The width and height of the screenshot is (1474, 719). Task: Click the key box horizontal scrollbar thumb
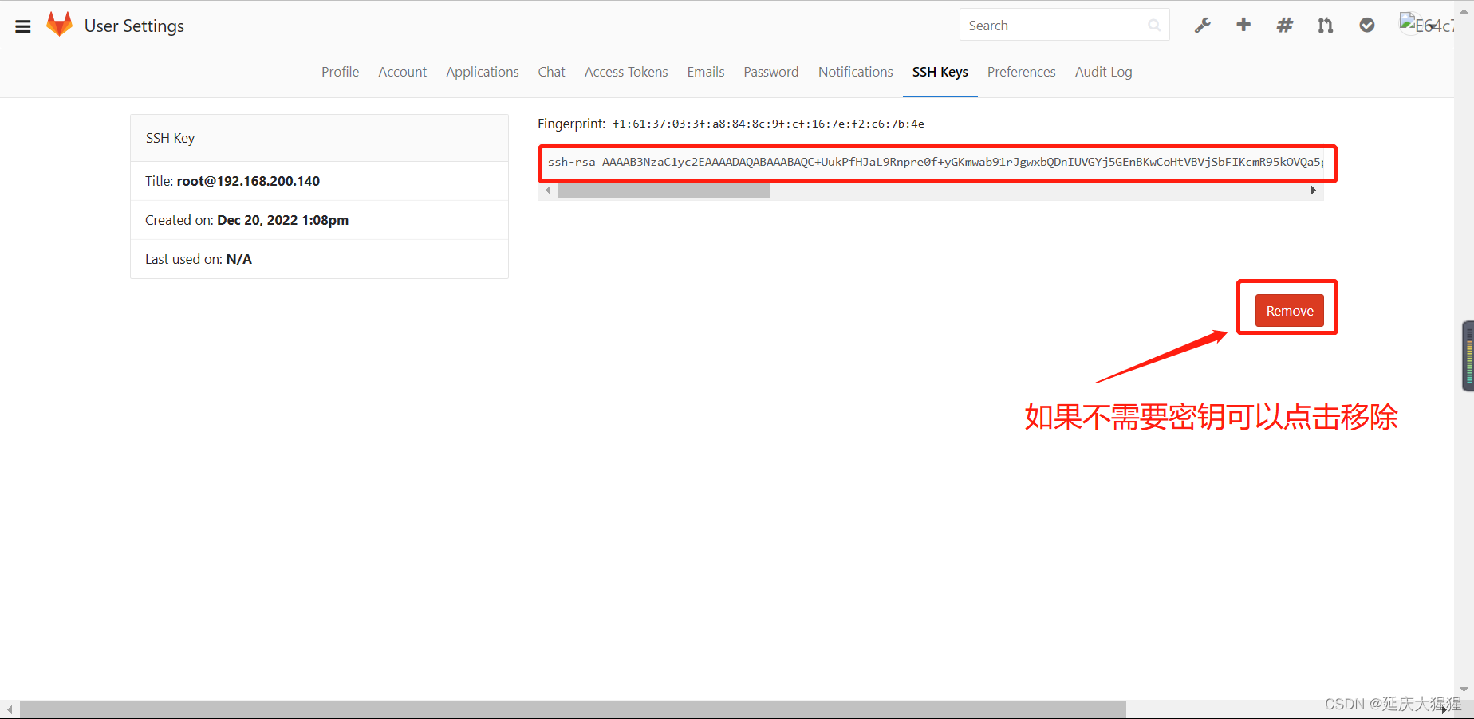click(x=664, y=191)
